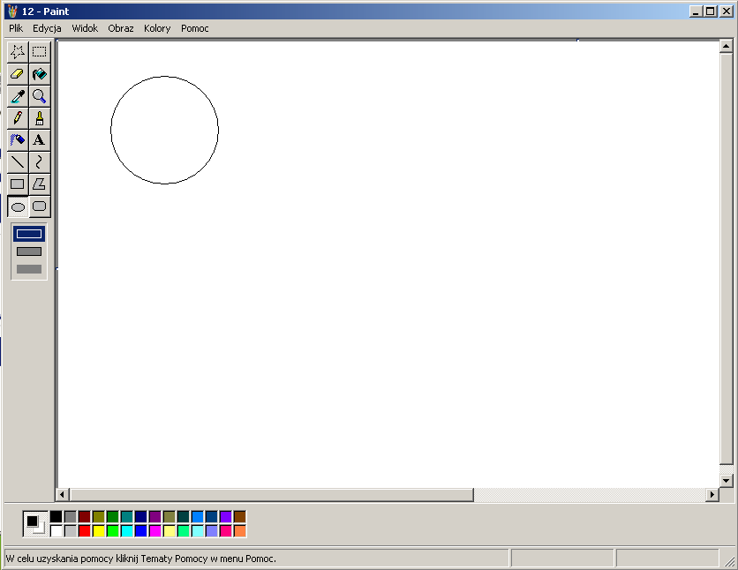This screenshot has width=738, height=570.
Task: Select the rectangular Select tool
Action: 40,52
